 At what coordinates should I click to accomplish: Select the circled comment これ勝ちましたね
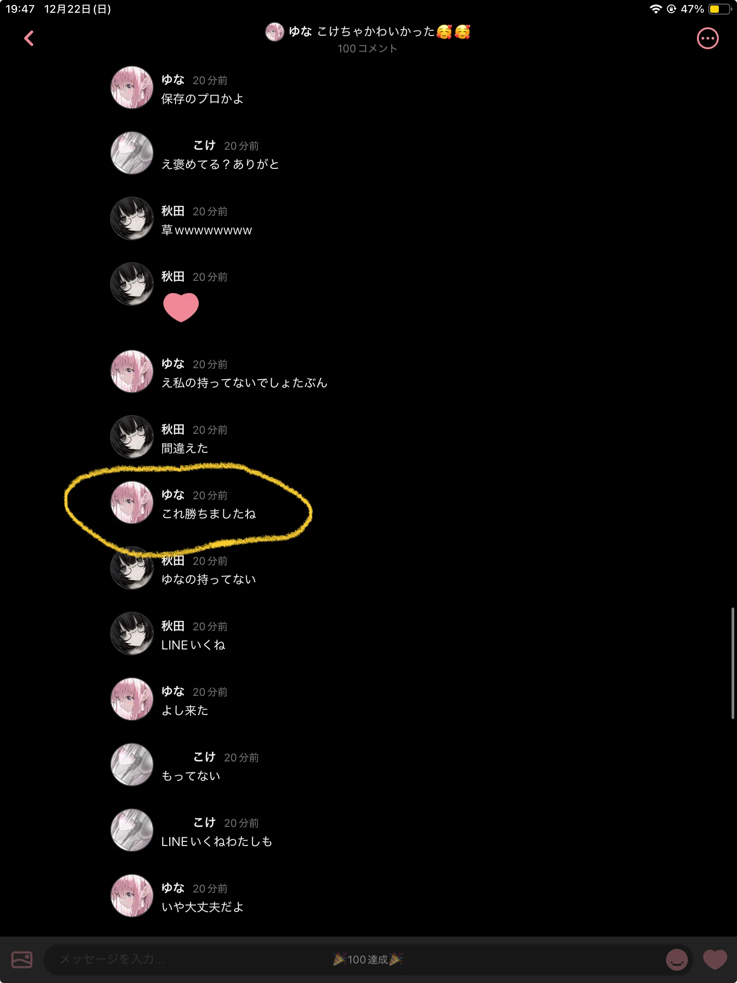(x=209, y=514)
